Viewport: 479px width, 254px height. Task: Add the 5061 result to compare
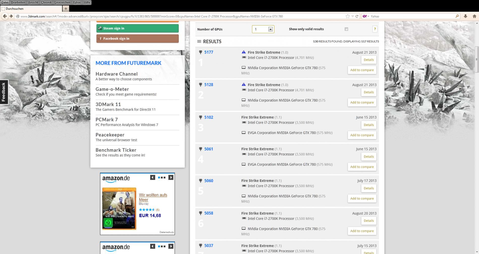(362, 167)
